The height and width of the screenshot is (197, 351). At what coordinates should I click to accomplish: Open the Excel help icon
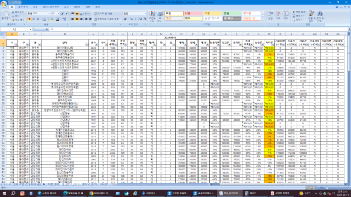[x=337, y=7]
